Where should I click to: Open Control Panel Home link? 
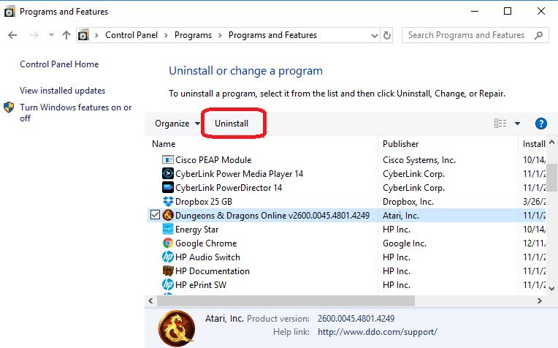coord(59,64)
